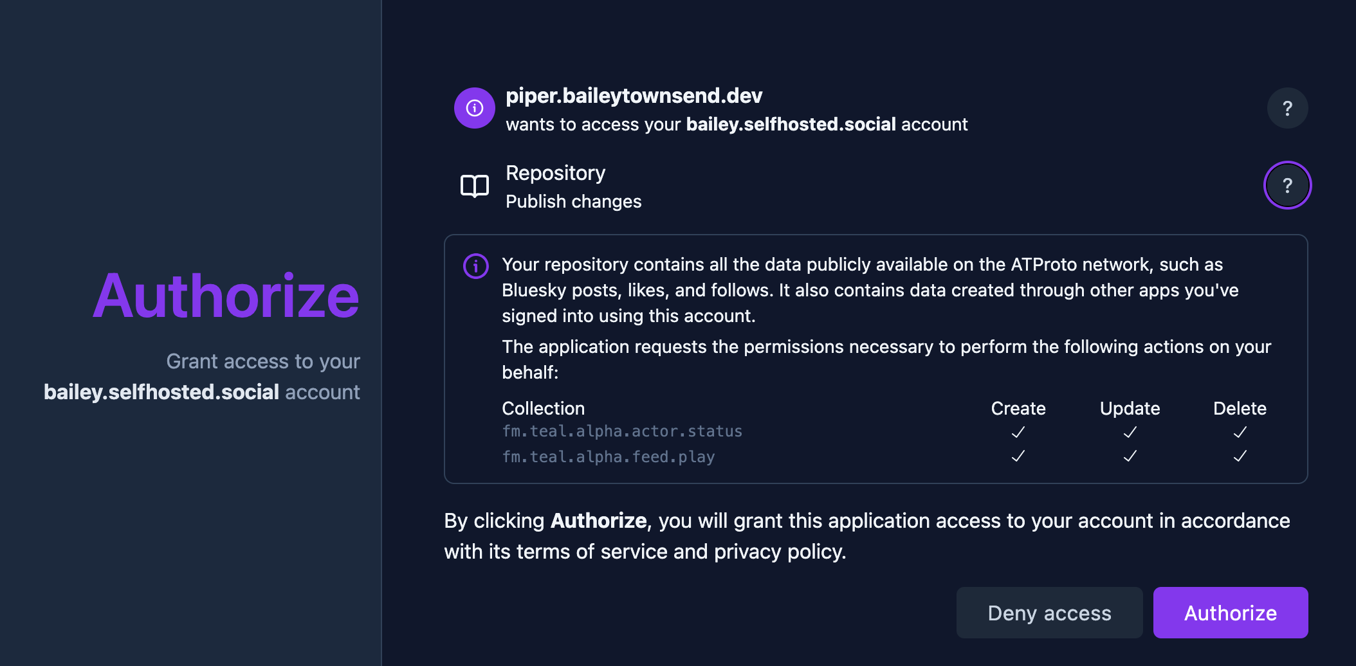The width and height of the screenshot is (1356, 666).
Task: Select the fm.teal.alpha.feed.play collection name
Action: [x=608, y=457]
